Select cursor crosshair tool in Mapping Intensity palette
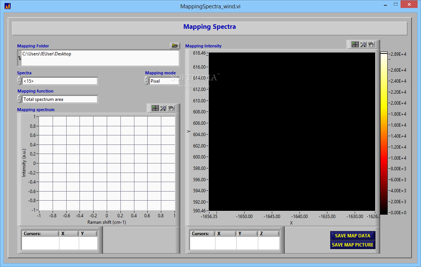 pyautogui.click(x=355, y=44)
